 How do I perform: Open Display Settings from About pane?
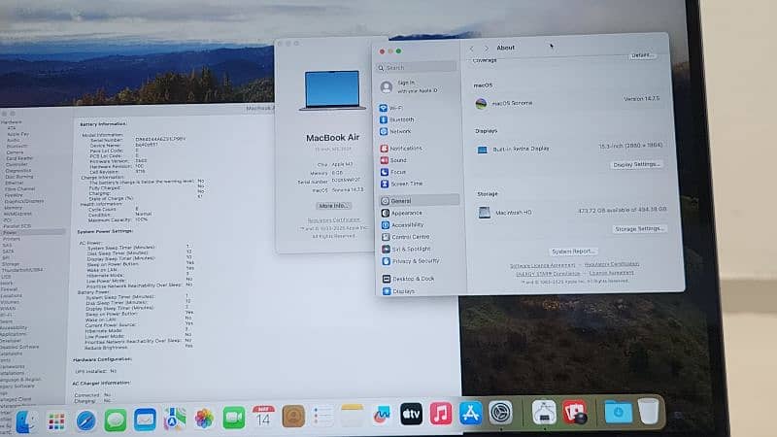(x=637, y=164)
